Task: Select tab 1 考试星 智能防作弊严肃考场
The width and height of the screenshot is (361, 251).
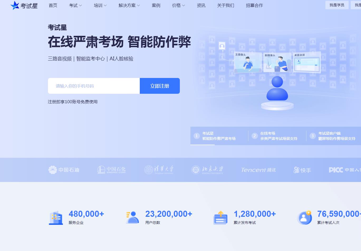Action: pos(219,136)
